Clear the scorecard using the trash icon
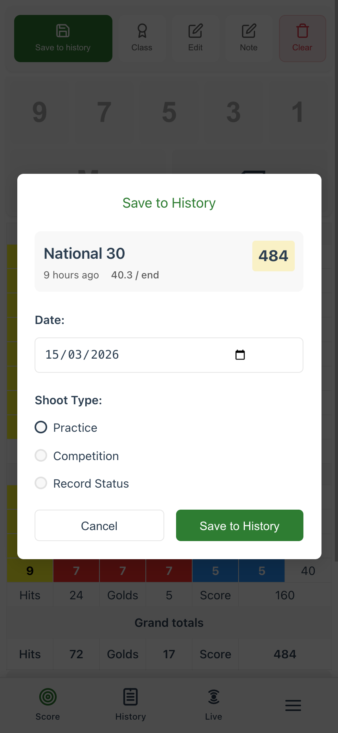This screenshot has width=338, height=733. (x=302, y=30)
